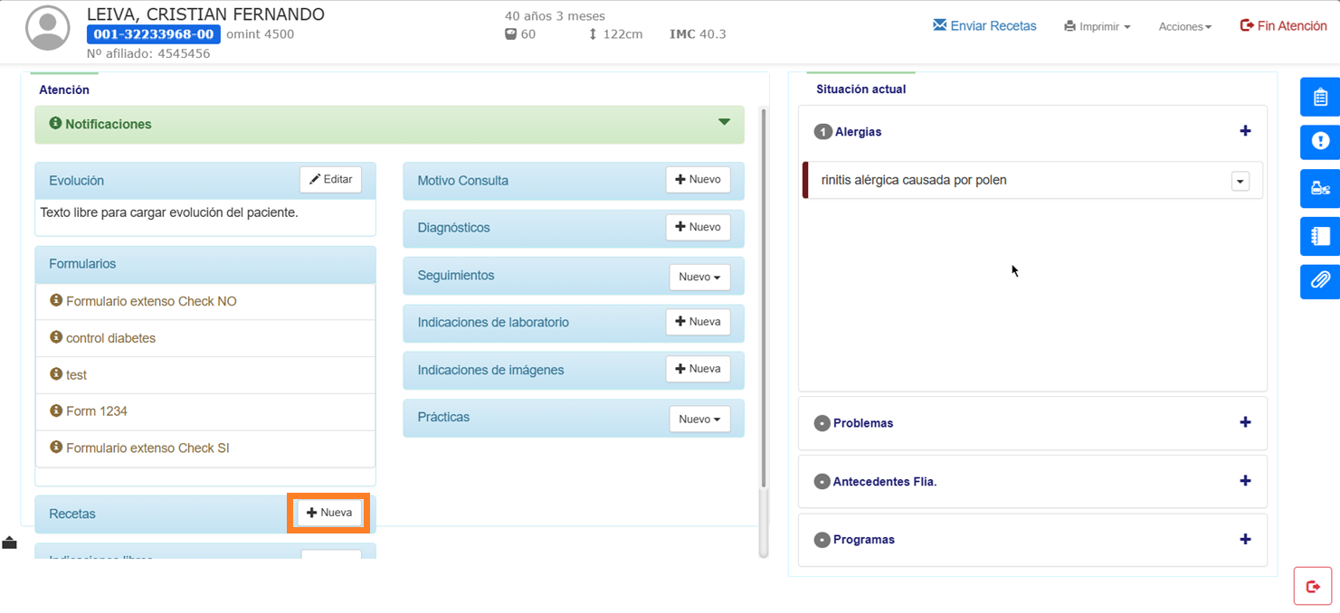Image resolution: width=1340 pixels, height=613 pixels.
Task: Create a new Indicaciones de imágenes
Action: click(x=698, y=369)
